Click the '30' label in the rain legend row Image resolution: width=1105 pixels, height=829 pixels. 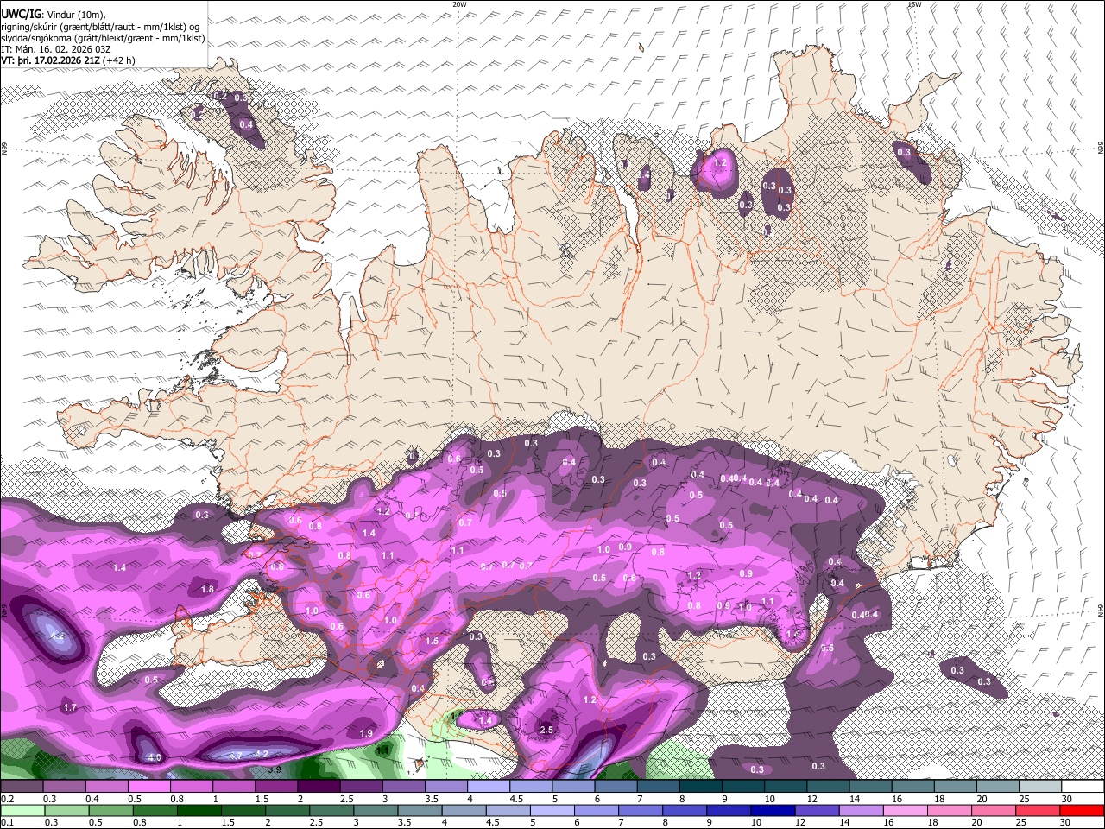(x=1067, y=822)
